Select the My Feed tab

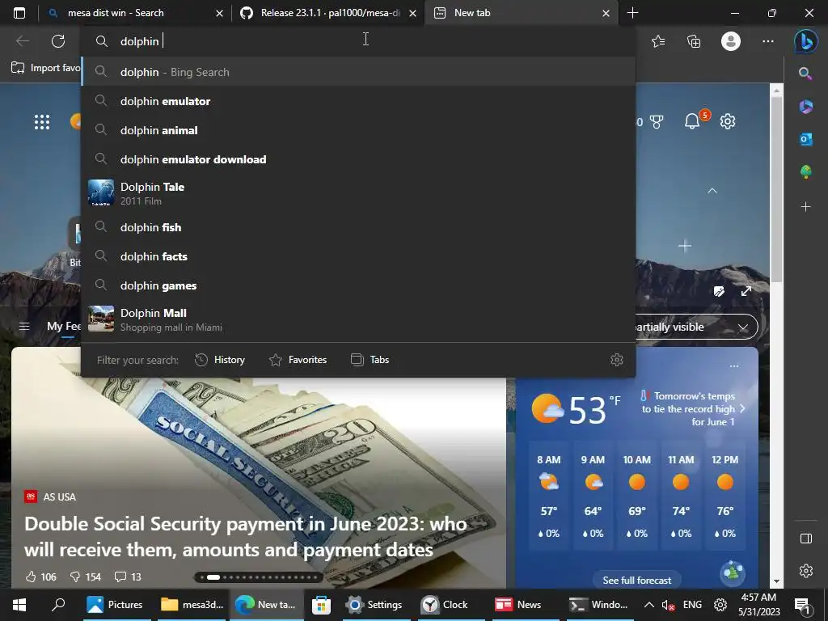(64, 327)
